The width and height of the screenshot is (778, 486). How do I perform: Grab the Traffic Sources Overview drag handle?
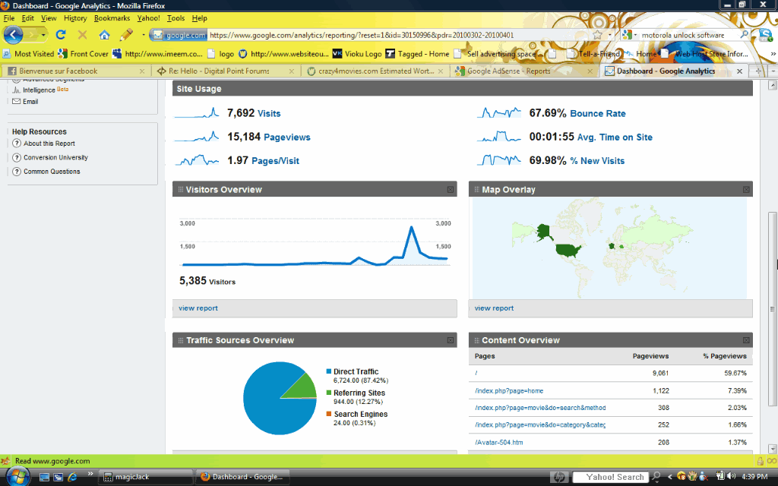181,340
